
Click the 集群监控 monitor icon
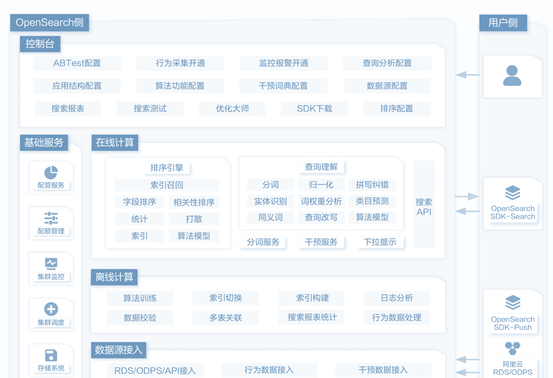(x=51, y=264)
